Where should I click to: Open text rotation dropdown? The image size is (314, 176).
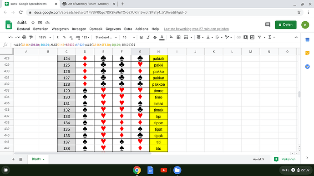(x=228, y=37)
